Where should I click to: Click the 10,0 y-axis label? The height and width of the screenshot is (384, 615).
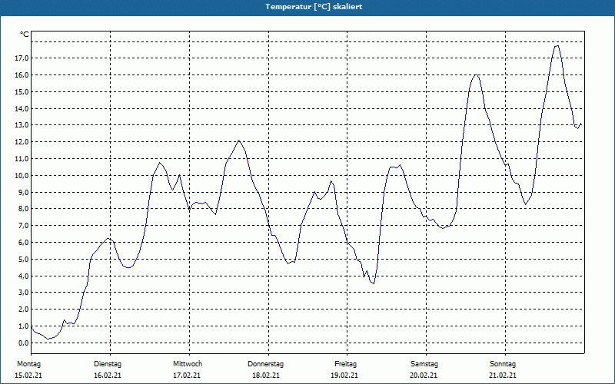click(x=22, y=176)
